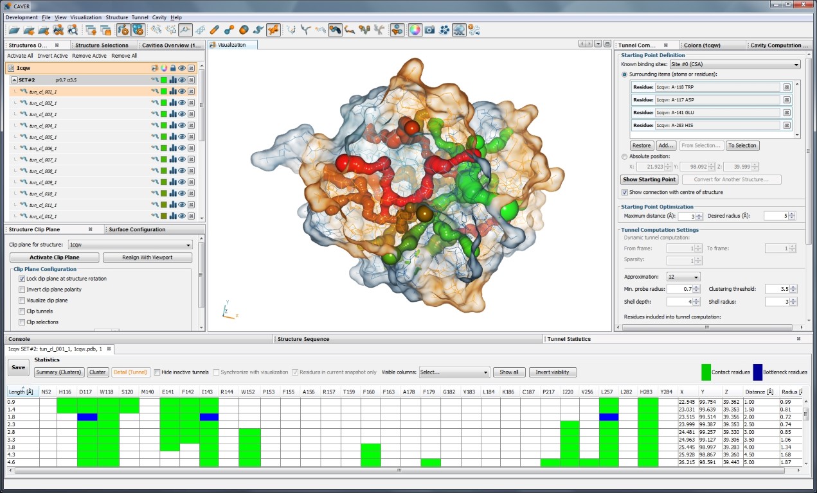Increase Clustering threshold stepper

coord(793,287)
